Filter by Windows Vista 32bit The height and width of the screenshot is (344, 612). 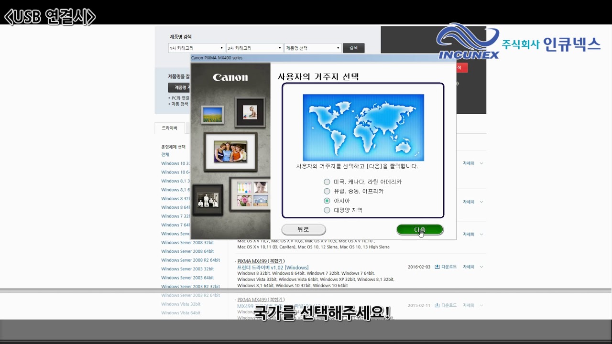(x=181, y=304)
